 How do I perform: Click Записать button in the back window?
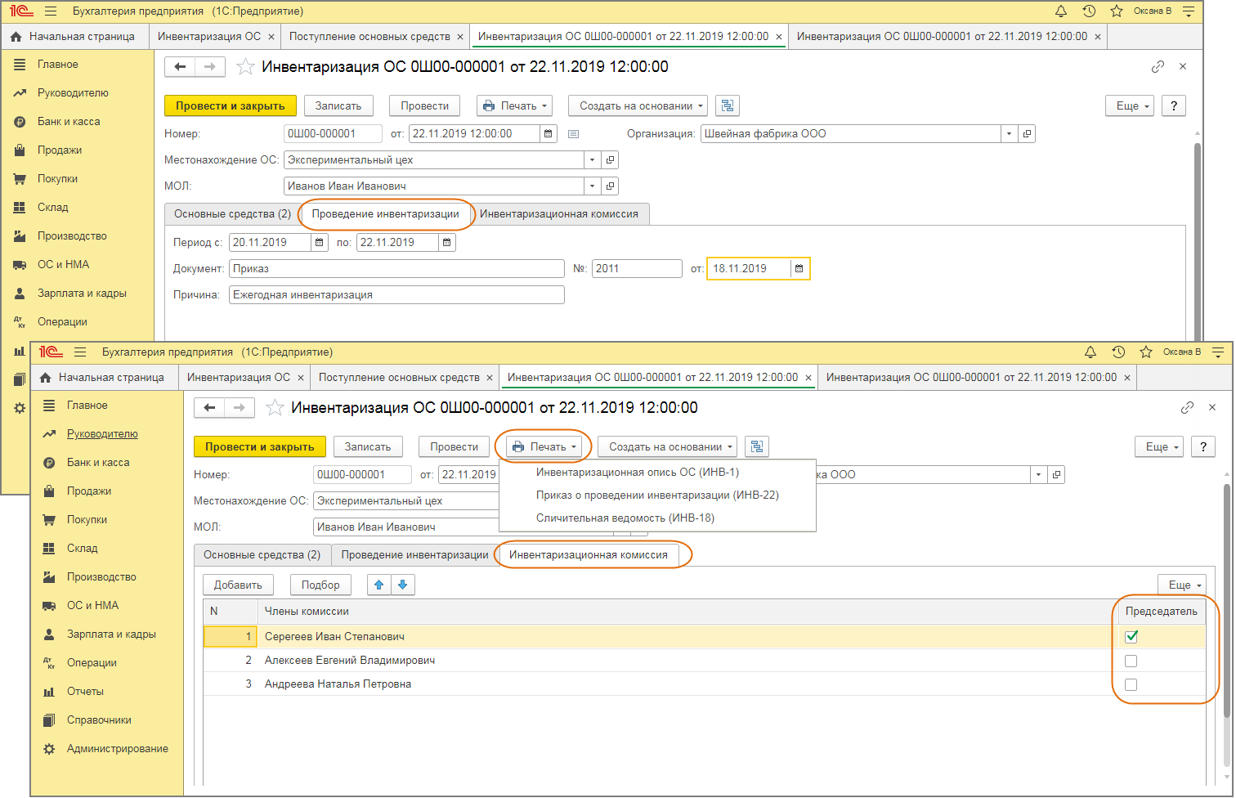[x=338, y=105]
